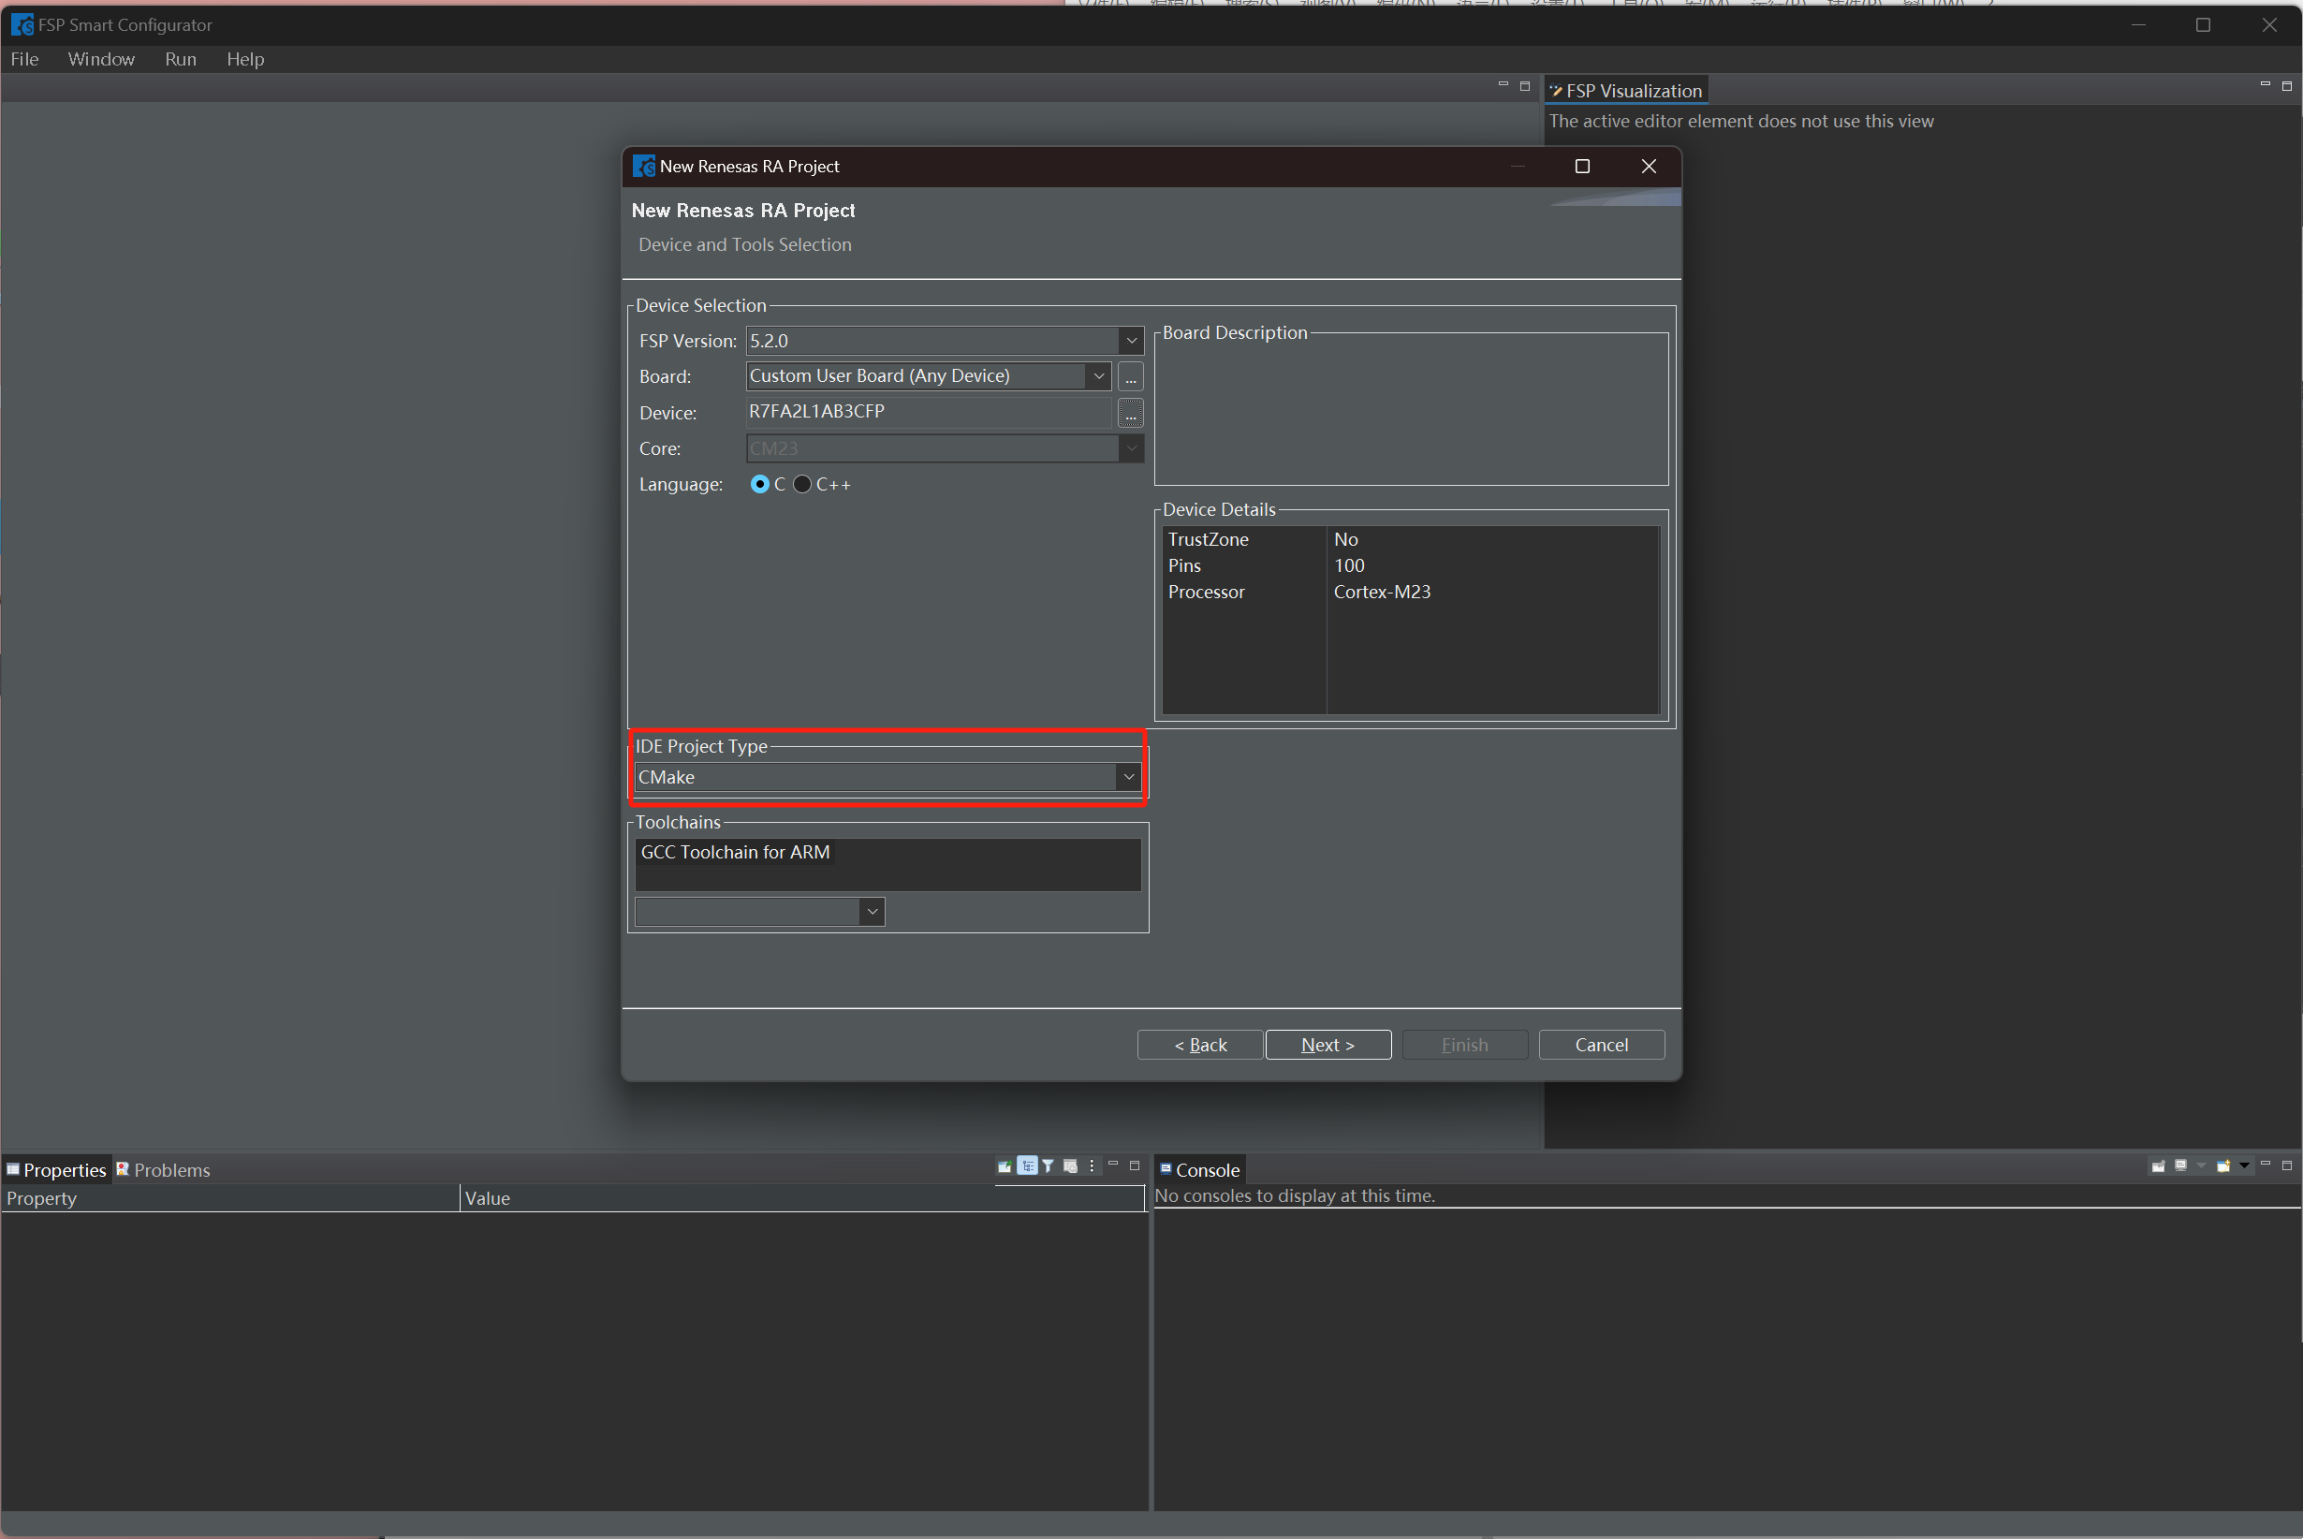This screenshot has width=2303, height=1539.
Task: Click the disabled Finish button
Action: point(1465,1045)
